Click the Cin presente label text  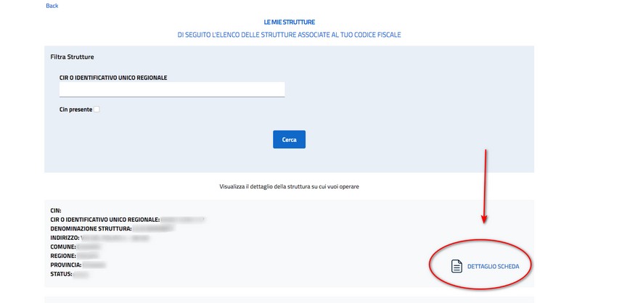pos(75,109)
